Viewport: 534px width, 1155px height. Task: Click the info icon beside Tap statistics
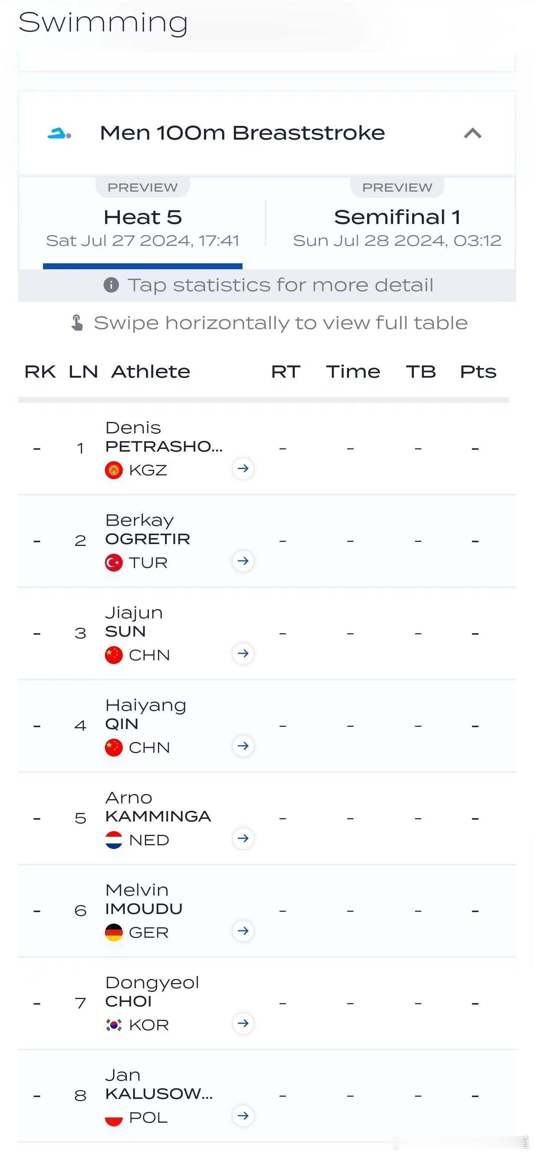pyautogui.click(x=111, y=285)
